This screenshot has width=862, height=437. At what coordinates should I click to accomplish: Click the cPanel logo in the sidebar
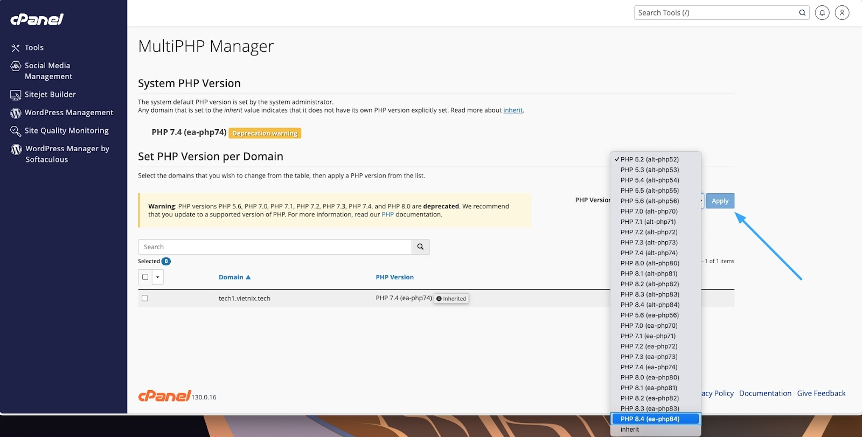pyautogui.click(x=37, y=19)
